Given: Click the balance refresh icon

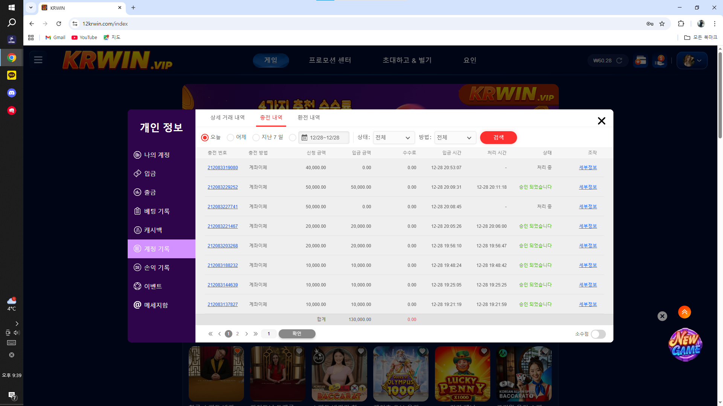Looking at the screenshot, I should [619, 61].
